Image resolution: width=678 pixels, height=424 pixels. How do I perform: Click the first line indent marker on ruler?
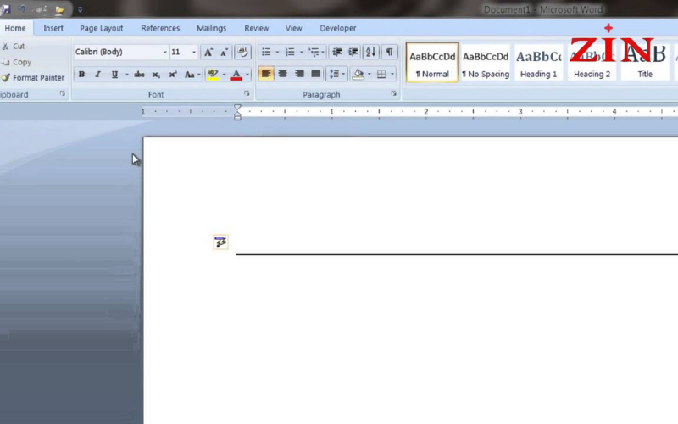click(237, 108)
